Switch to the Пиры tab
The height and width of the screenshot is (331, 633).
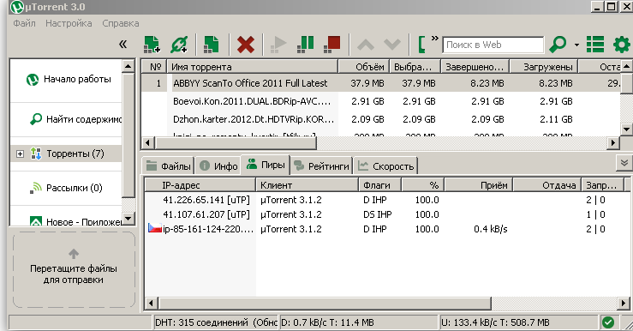[266, 165]
